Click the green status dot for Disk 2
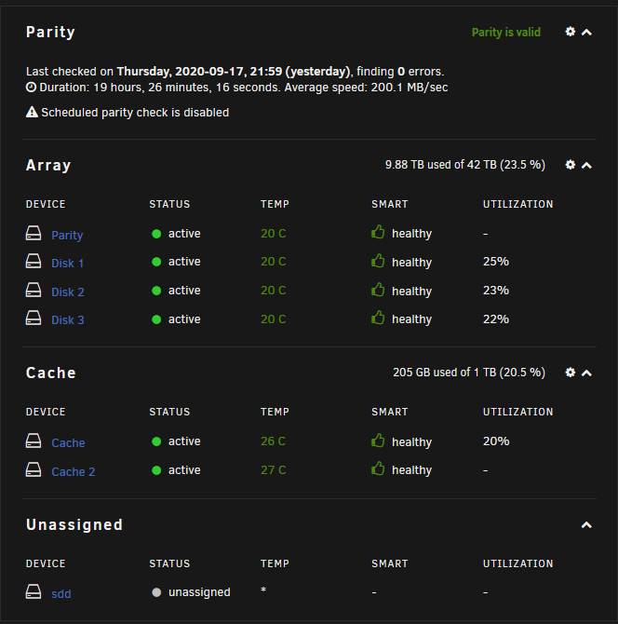The image size is (618, 624). (x=156, y=291)
